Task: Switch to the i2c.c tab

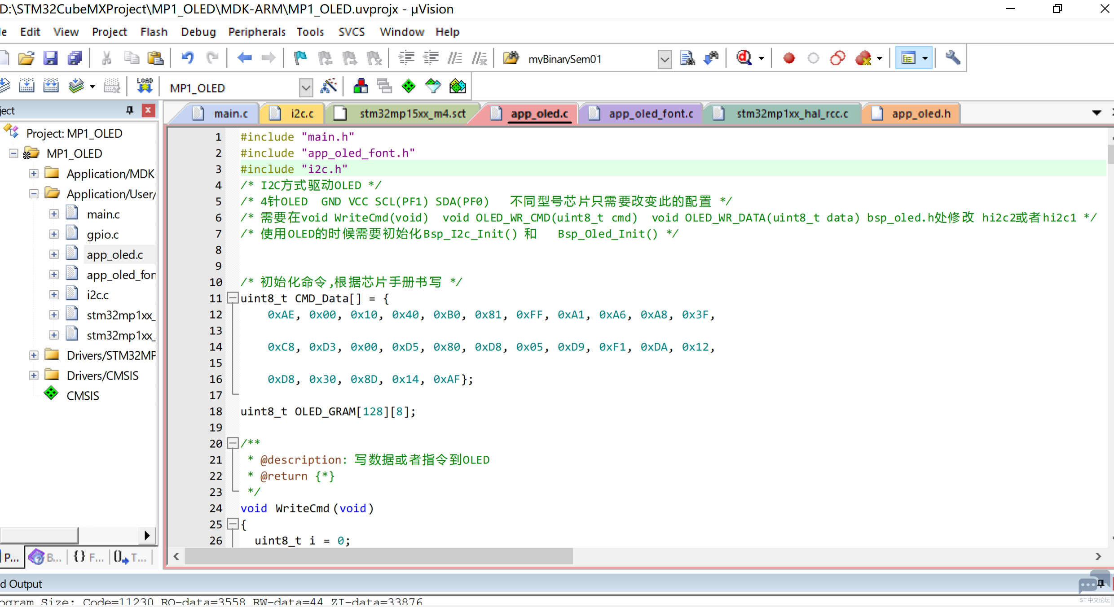Action: click(292, 114)
